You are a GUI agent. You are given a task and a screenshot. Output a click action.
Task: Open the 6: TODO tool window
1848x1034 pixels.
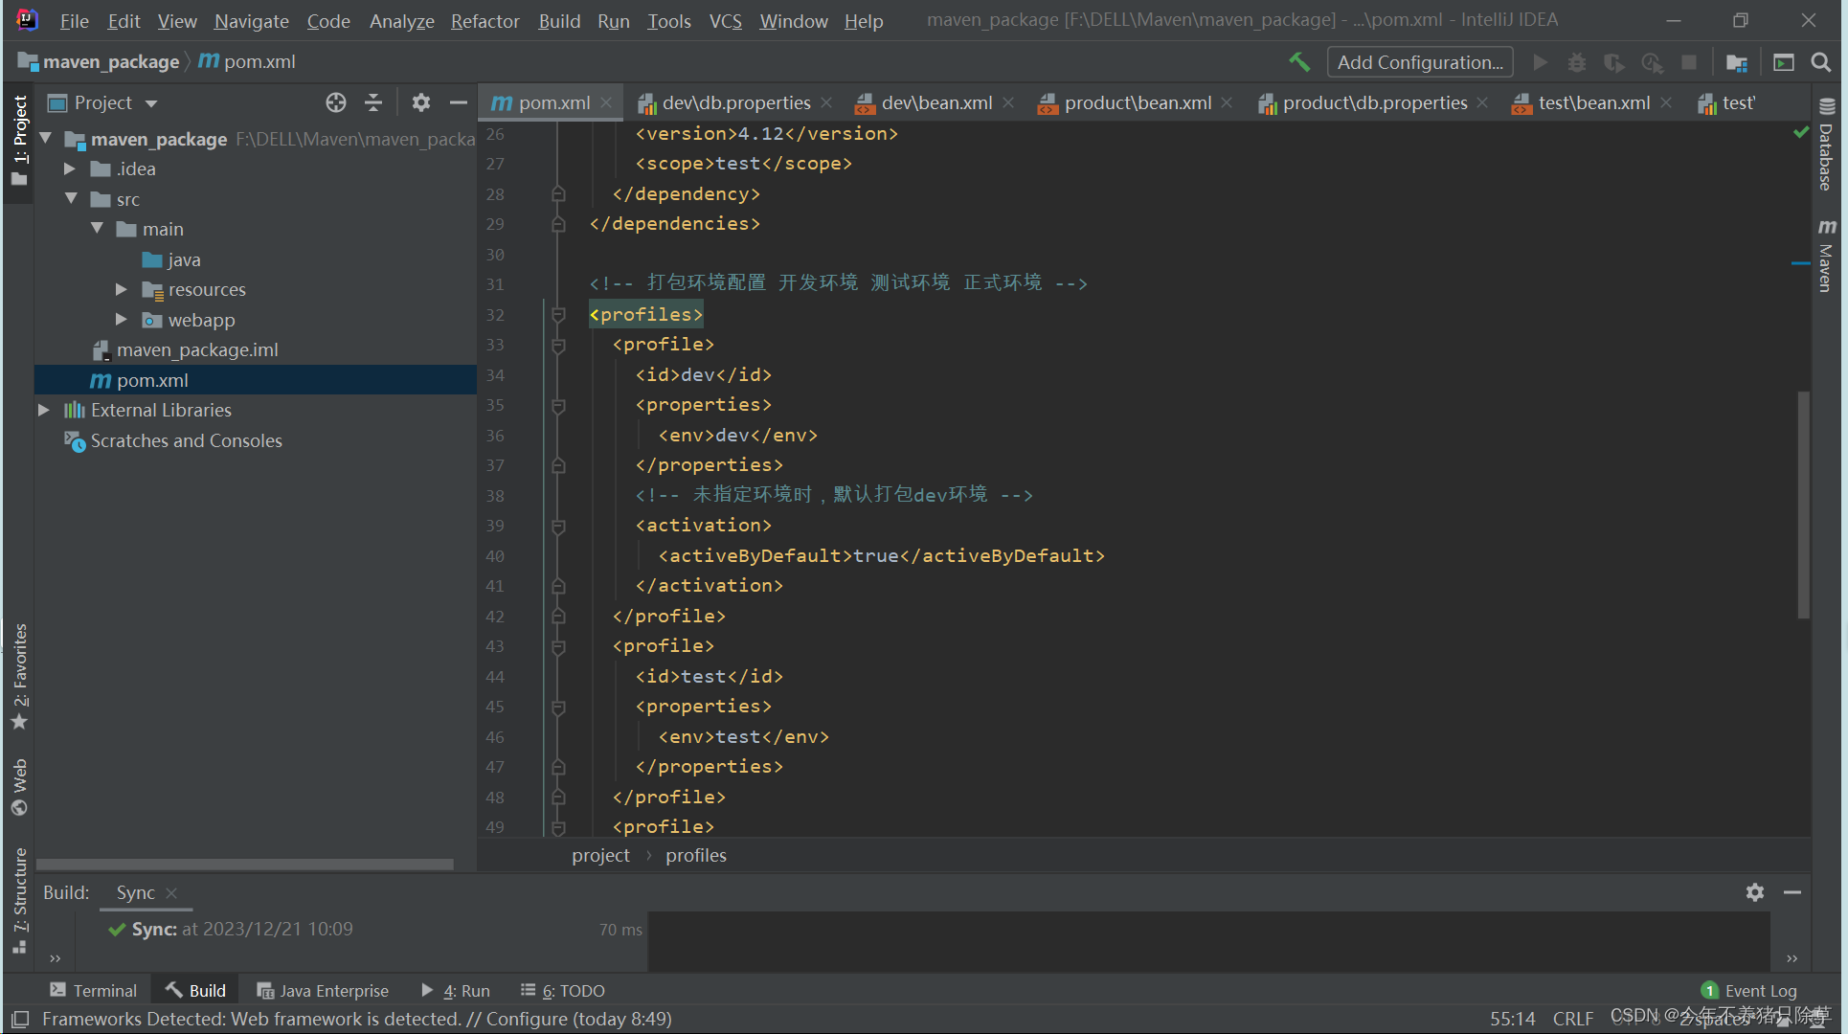[563, 990]
